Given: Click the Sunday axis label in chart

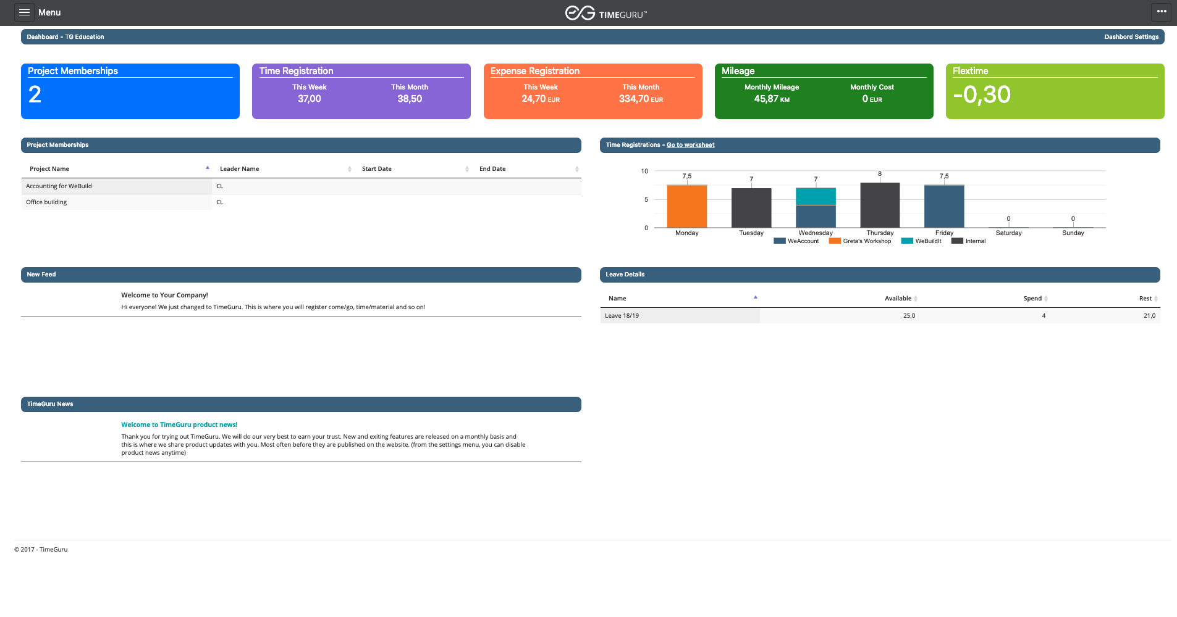Looking at the screenshot, I should [1073, 233].
